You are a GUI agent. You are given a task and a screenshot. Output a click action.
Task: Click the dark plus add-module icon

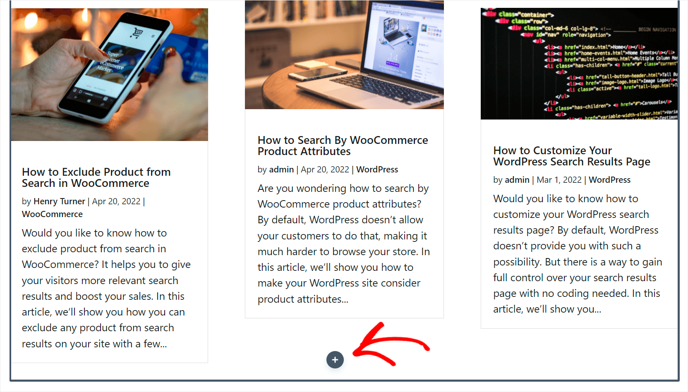(x=335, y=360)
